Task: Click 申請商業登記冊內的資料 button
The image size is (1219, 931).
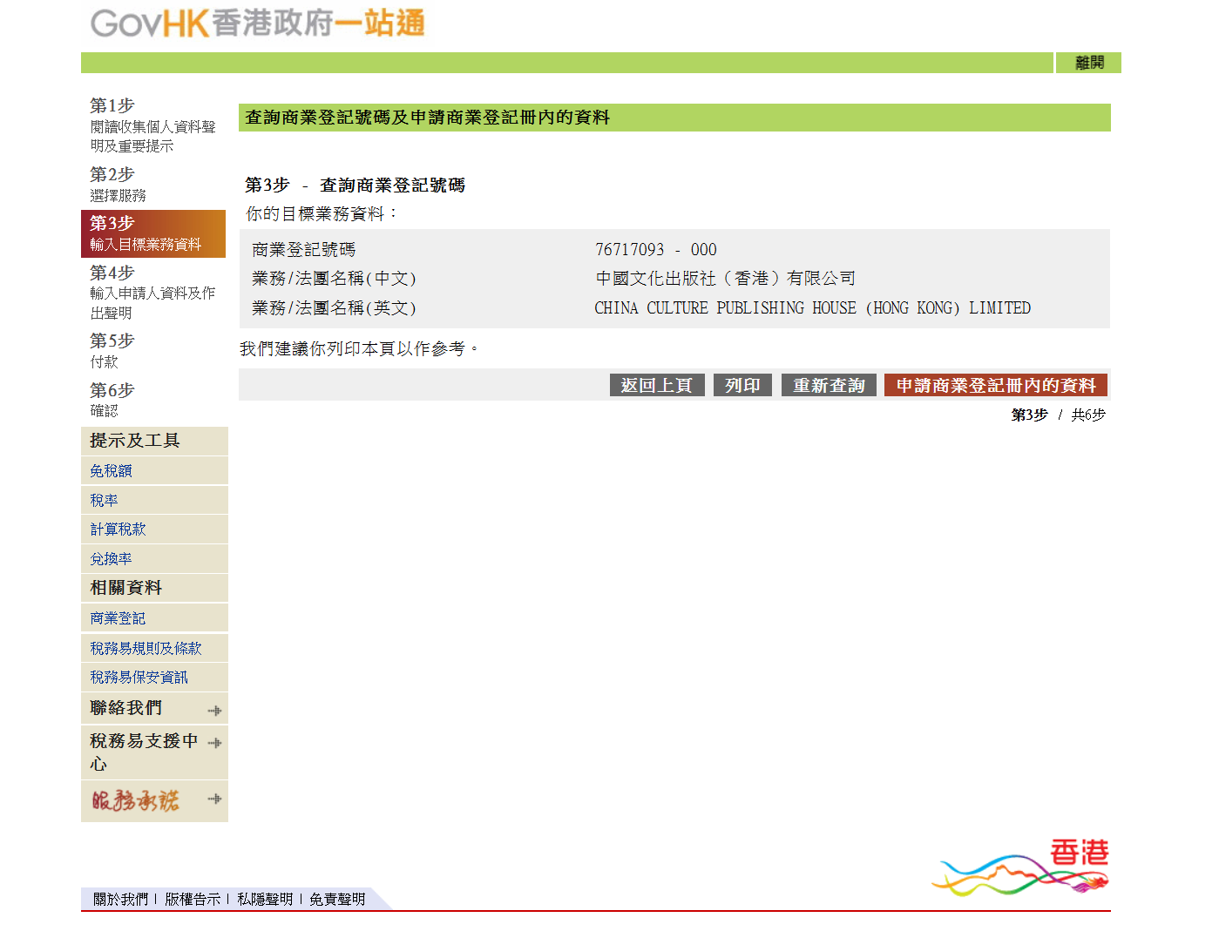Action: pos(996,385)
